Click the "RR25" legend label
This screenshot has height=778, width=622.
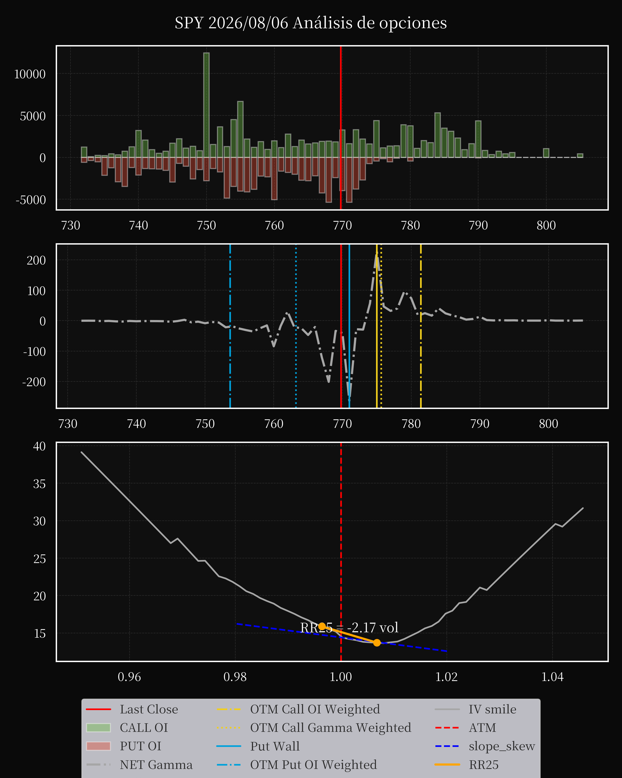pyautogui.click(x=484, y=765)
